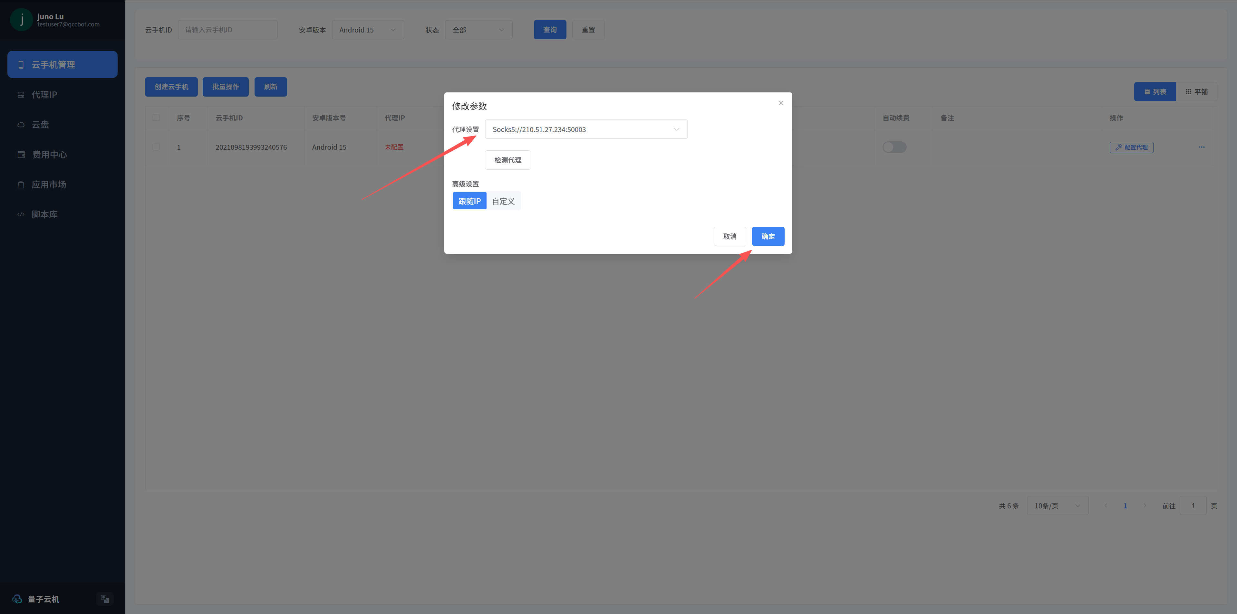Check the checkbox for row 1
Image resolution: width=1237 pixels, height=614 pixels.
[156, 147]
